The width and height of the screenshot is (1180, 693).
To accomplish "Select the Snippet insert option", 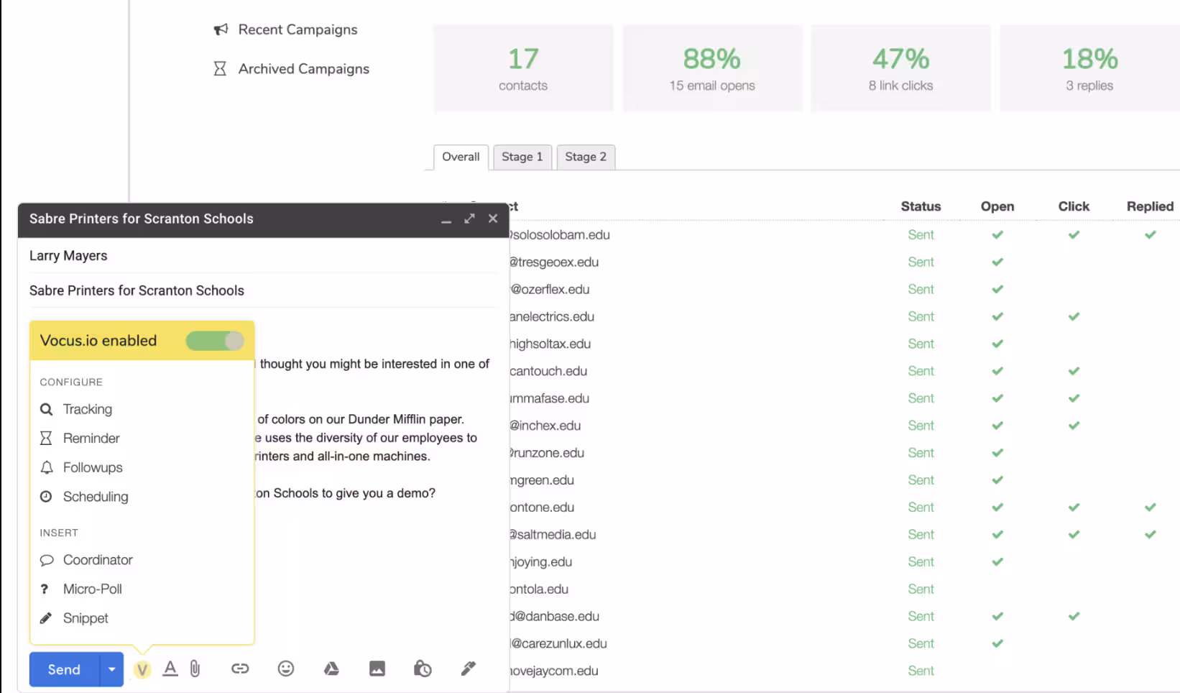I will pyautogui.click(x=86, y=618).
